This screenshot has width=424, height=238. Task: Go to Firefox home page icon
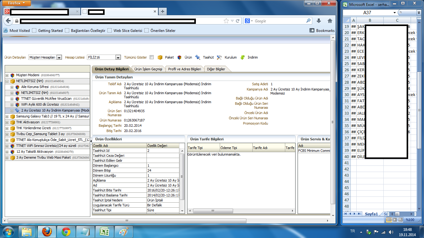330,21
